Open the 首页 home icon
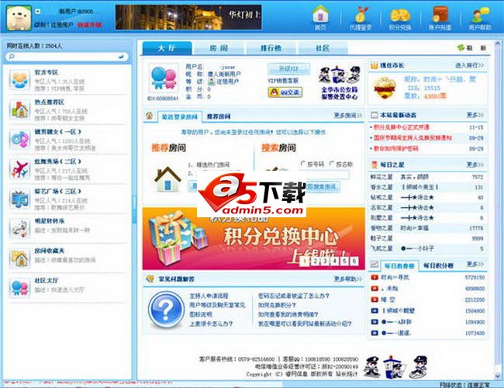504x388 pixels. coord(320,18)
